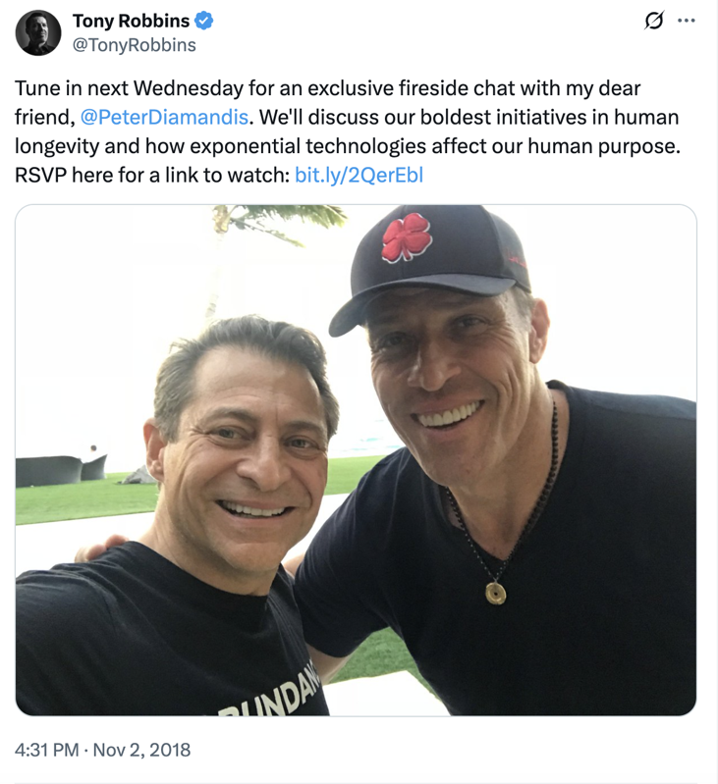Screen dimensions: 718x784
Task: Click the @TonyRobbins handle
Action: click(135, 45)
